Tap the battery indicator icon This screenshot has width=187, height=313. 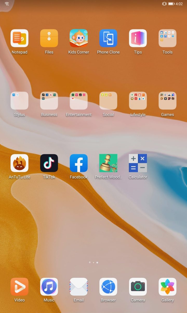pos(171,4)
